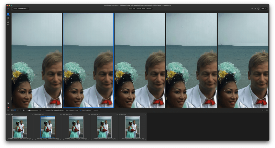Toggle color label box on selected thumbnail
This screenshot has width=275, height=148.
(43, 114)
